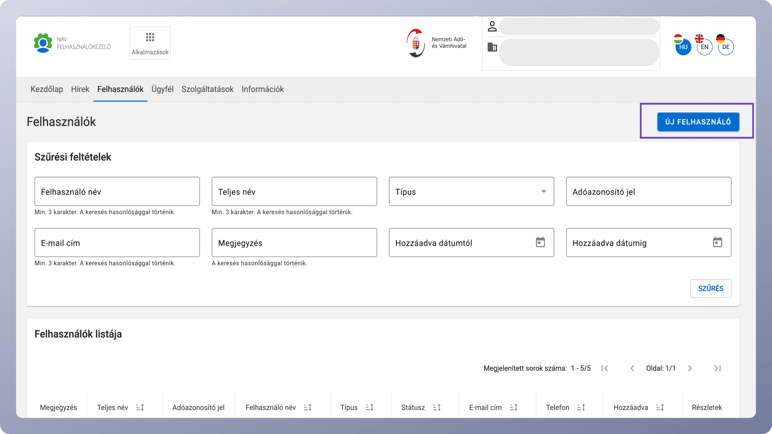
Task: Go to next page of list
Action: (690, 368)
